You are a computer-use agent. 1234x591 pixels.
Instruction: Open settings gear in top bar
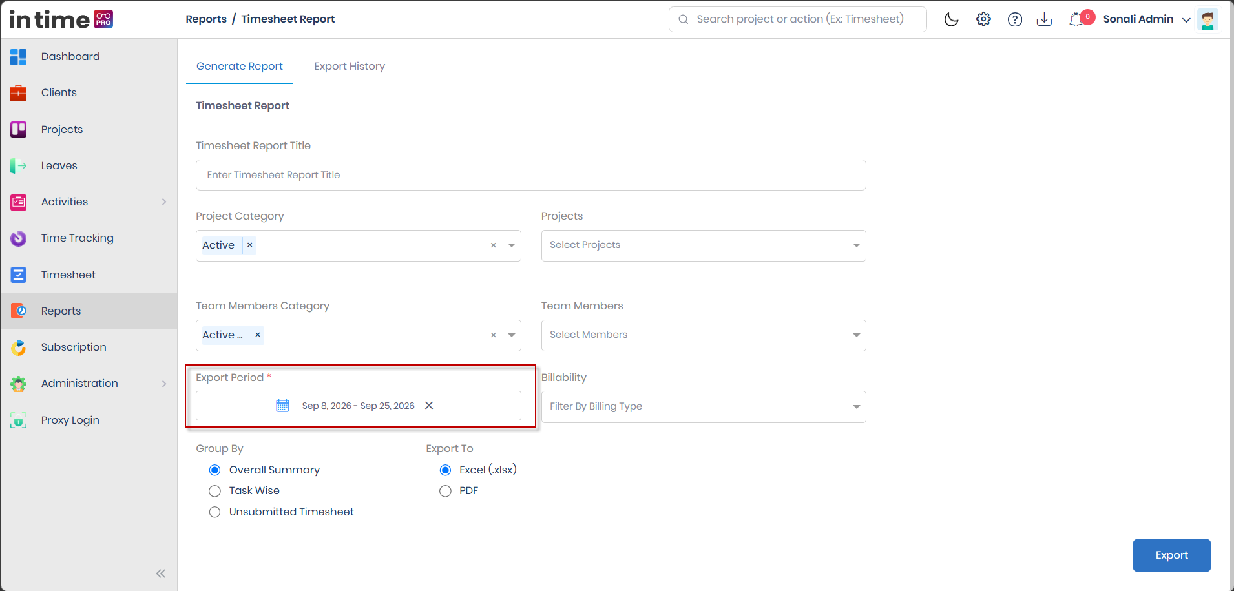[x=983, y=19]
